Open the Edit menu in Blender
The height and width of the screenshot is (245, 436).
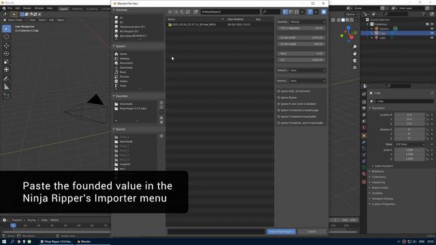pos(18,8)
